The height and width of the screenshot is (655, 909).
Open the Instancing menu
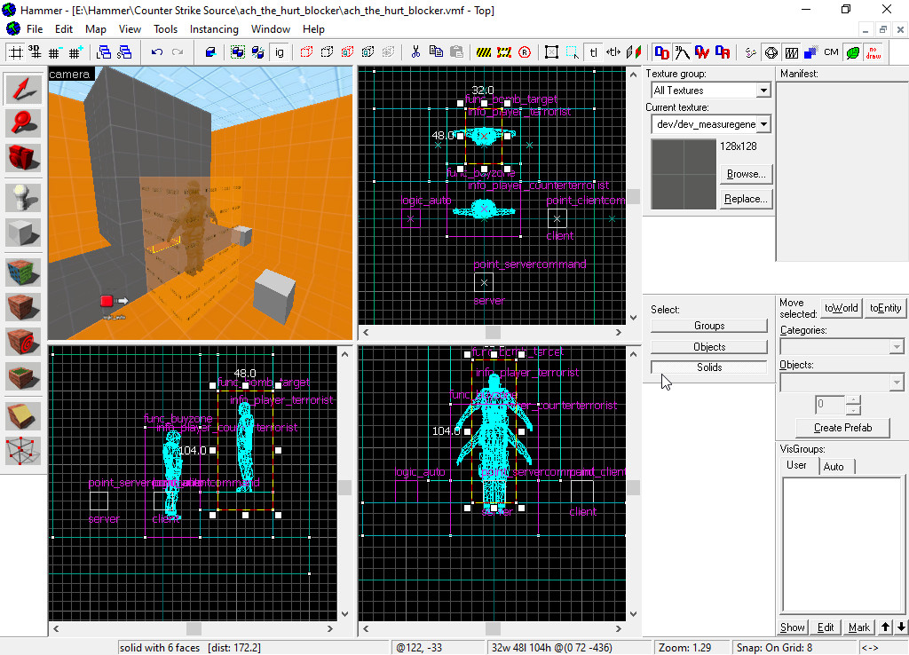[214, 29]
